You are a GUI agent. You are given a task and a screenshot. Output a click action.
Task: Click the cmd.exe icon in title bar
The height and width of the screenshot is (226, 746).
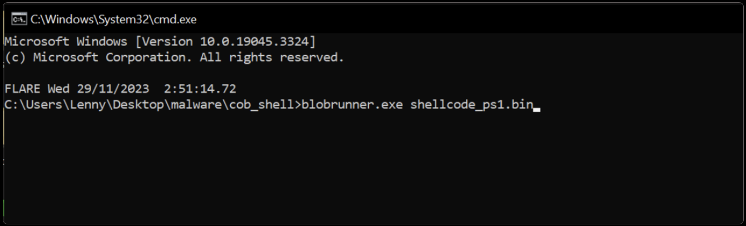click(x=18, y=19)
